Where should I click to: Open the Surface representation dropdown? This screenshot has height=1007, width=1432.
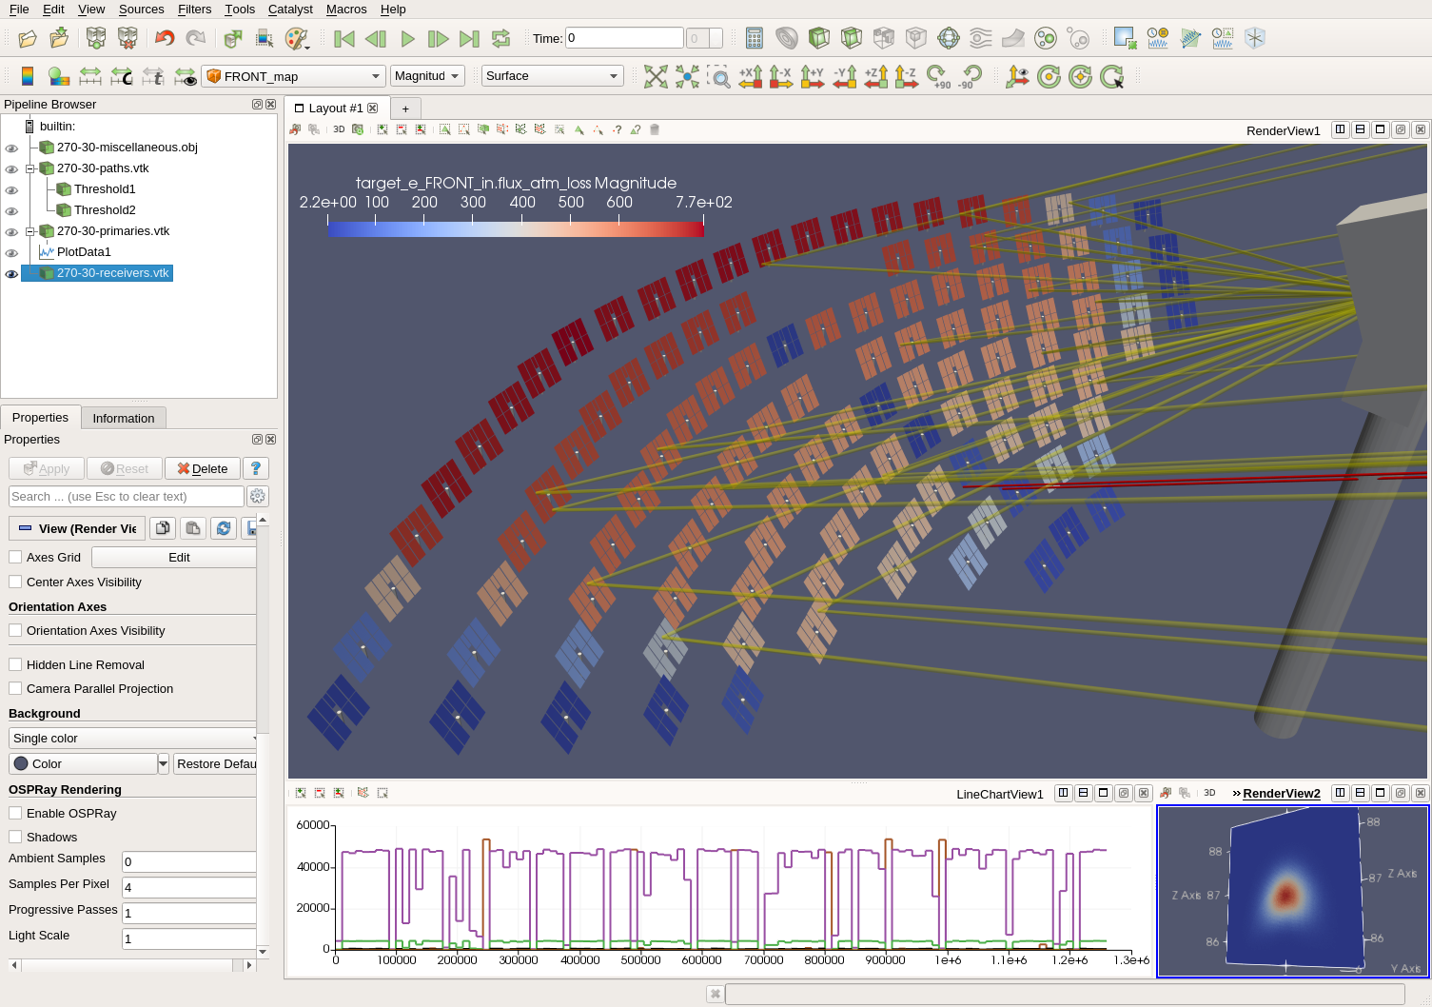tap(552, 76)
